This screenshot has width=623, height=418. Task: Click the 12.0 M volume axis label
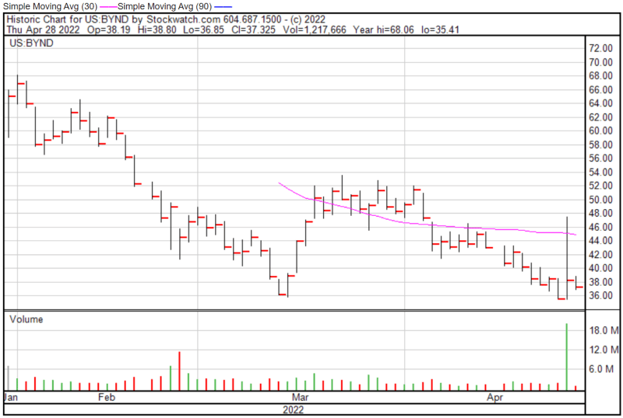[x=604, y=350]
